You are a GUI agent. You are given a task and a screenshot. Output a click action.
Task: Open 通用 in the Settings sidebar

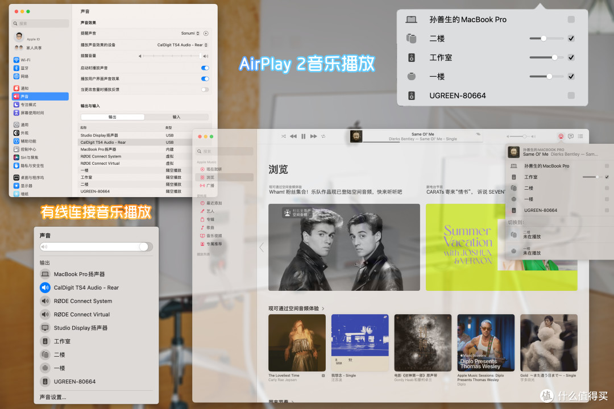(x=40, y=125)
